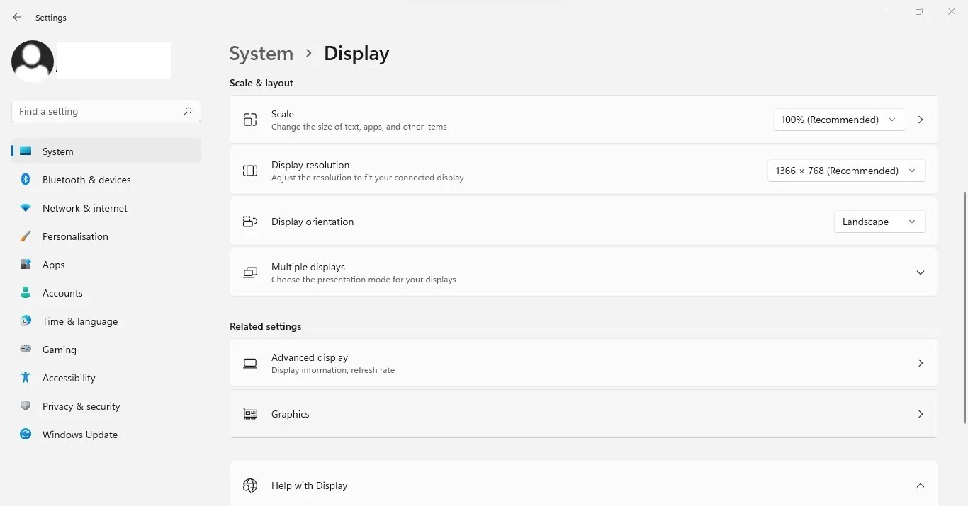968x506 pixels.
Task: Select the Accounts person icon
Action: (x=25, y=293)
